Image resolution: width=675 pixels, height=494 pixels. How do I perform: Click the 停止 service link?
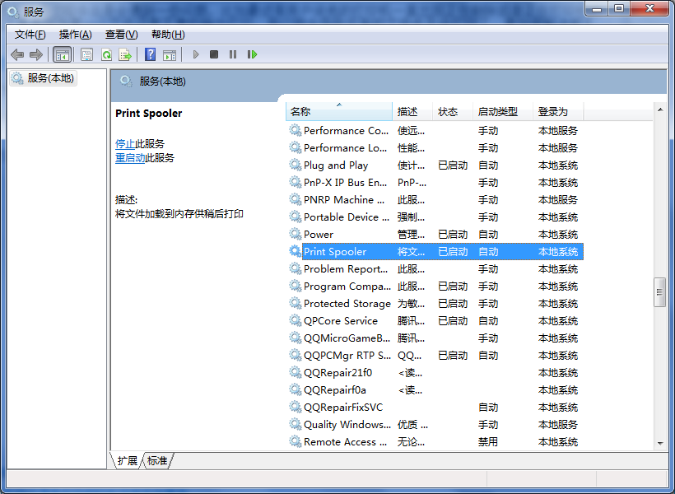[125, 144]
